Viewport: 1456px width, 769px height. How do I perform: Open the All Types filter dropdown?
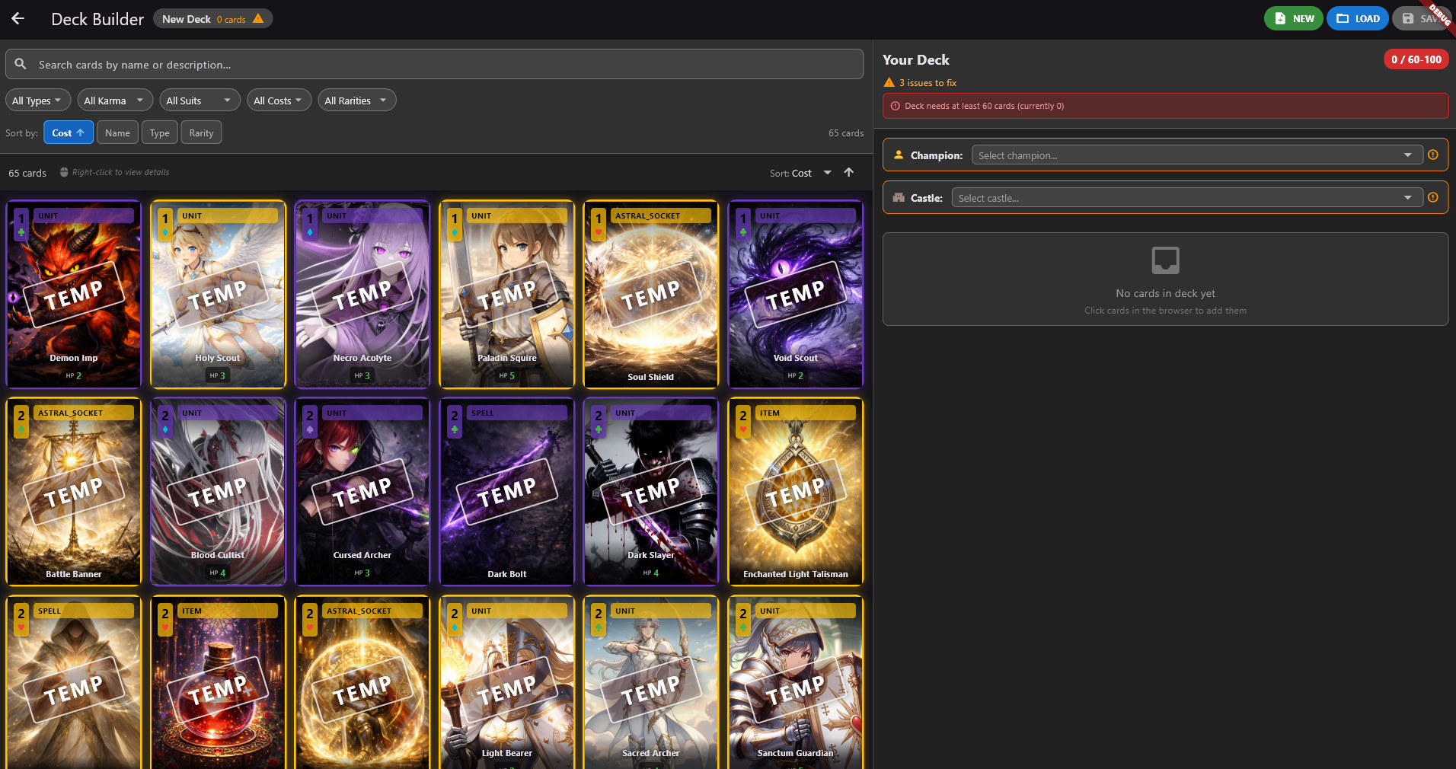[x=37, y=101]
